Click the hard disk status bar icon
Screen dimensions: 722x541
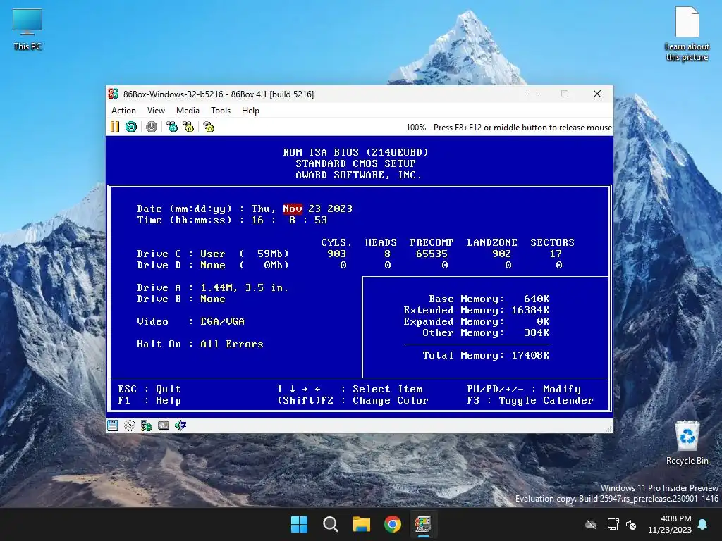click(130, 425)
